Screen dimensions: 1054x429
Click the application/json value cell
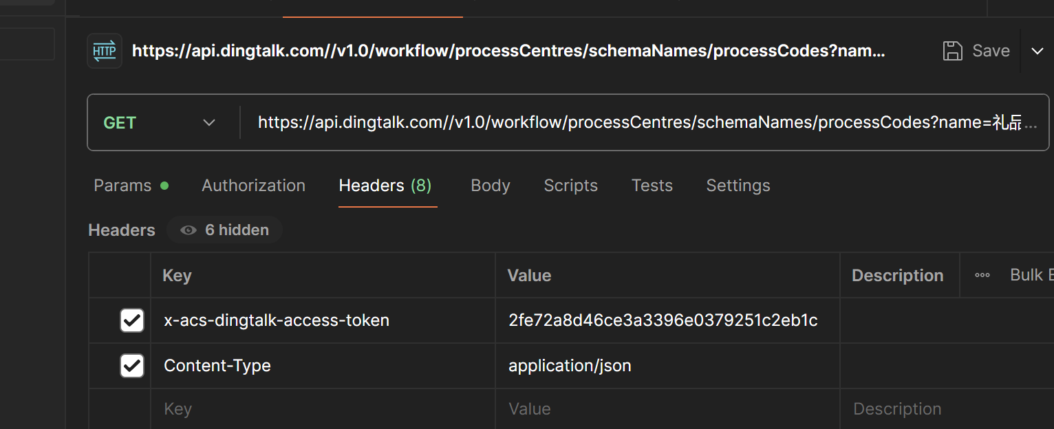click(x=667, y=366)
